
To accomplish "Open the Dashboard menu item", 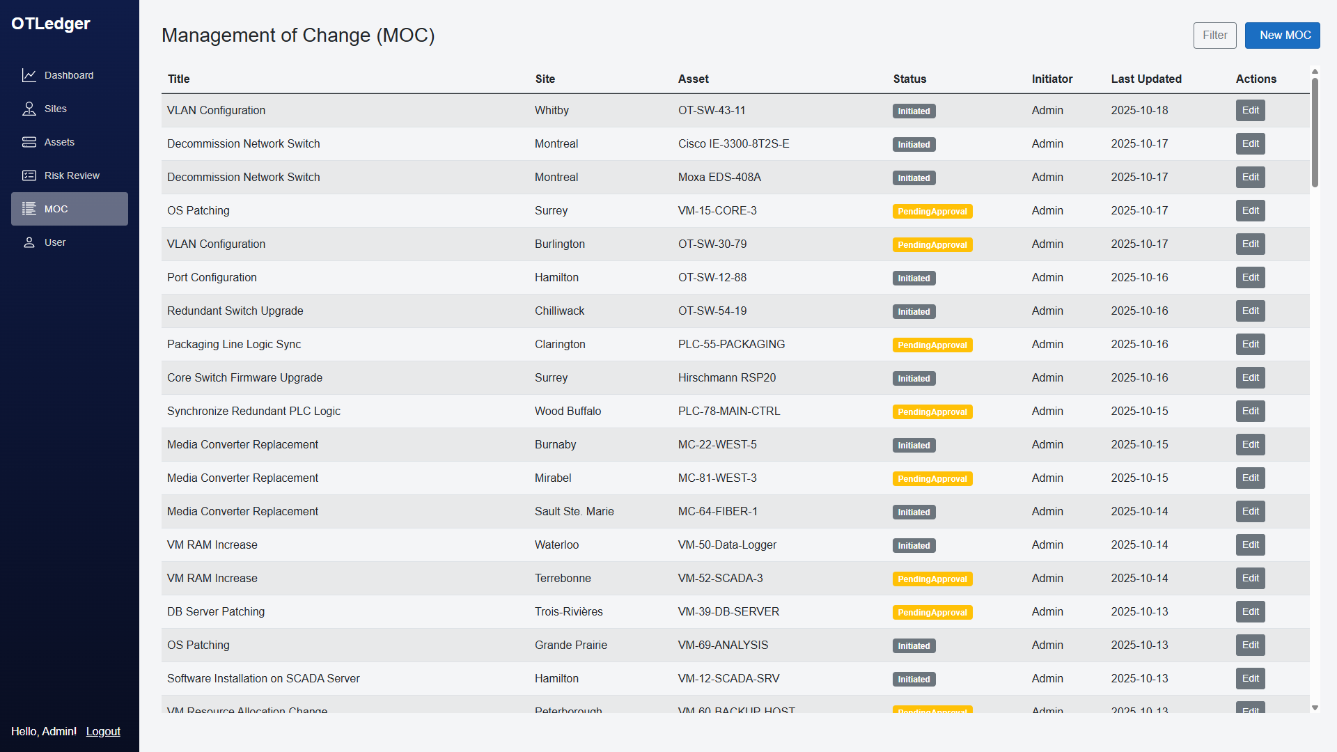I will click(68, 75).
